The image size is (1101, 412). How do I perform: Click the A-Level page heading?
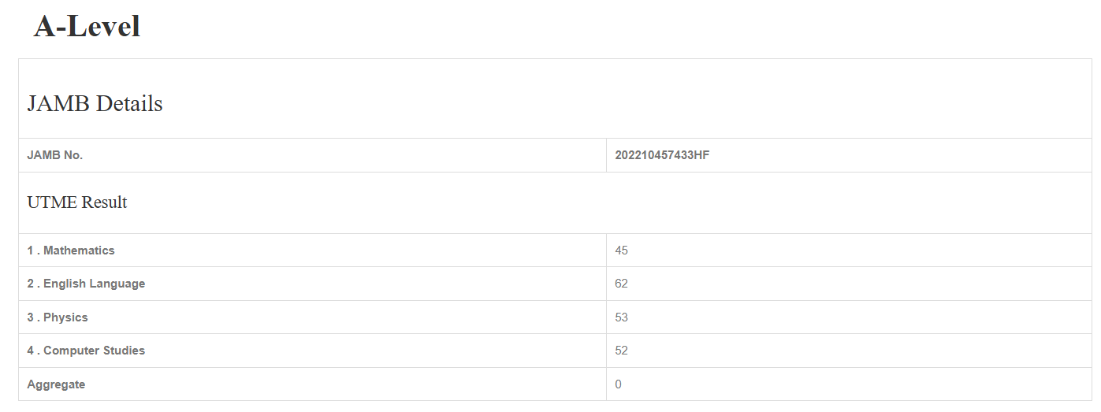click(x=87, y=27)
